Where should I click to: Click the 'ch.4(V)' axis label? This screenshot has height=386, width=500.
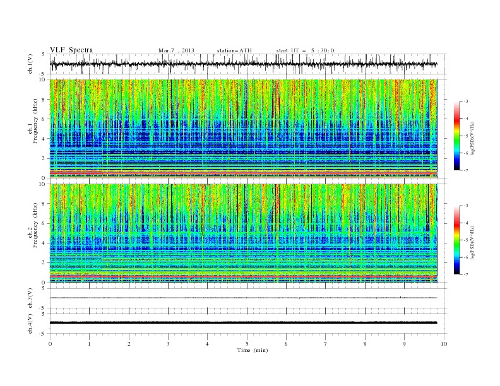30,324
